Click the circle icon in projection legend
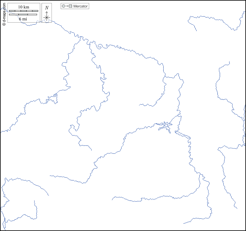This screenshot has width=246, height=231. point(63,6)
